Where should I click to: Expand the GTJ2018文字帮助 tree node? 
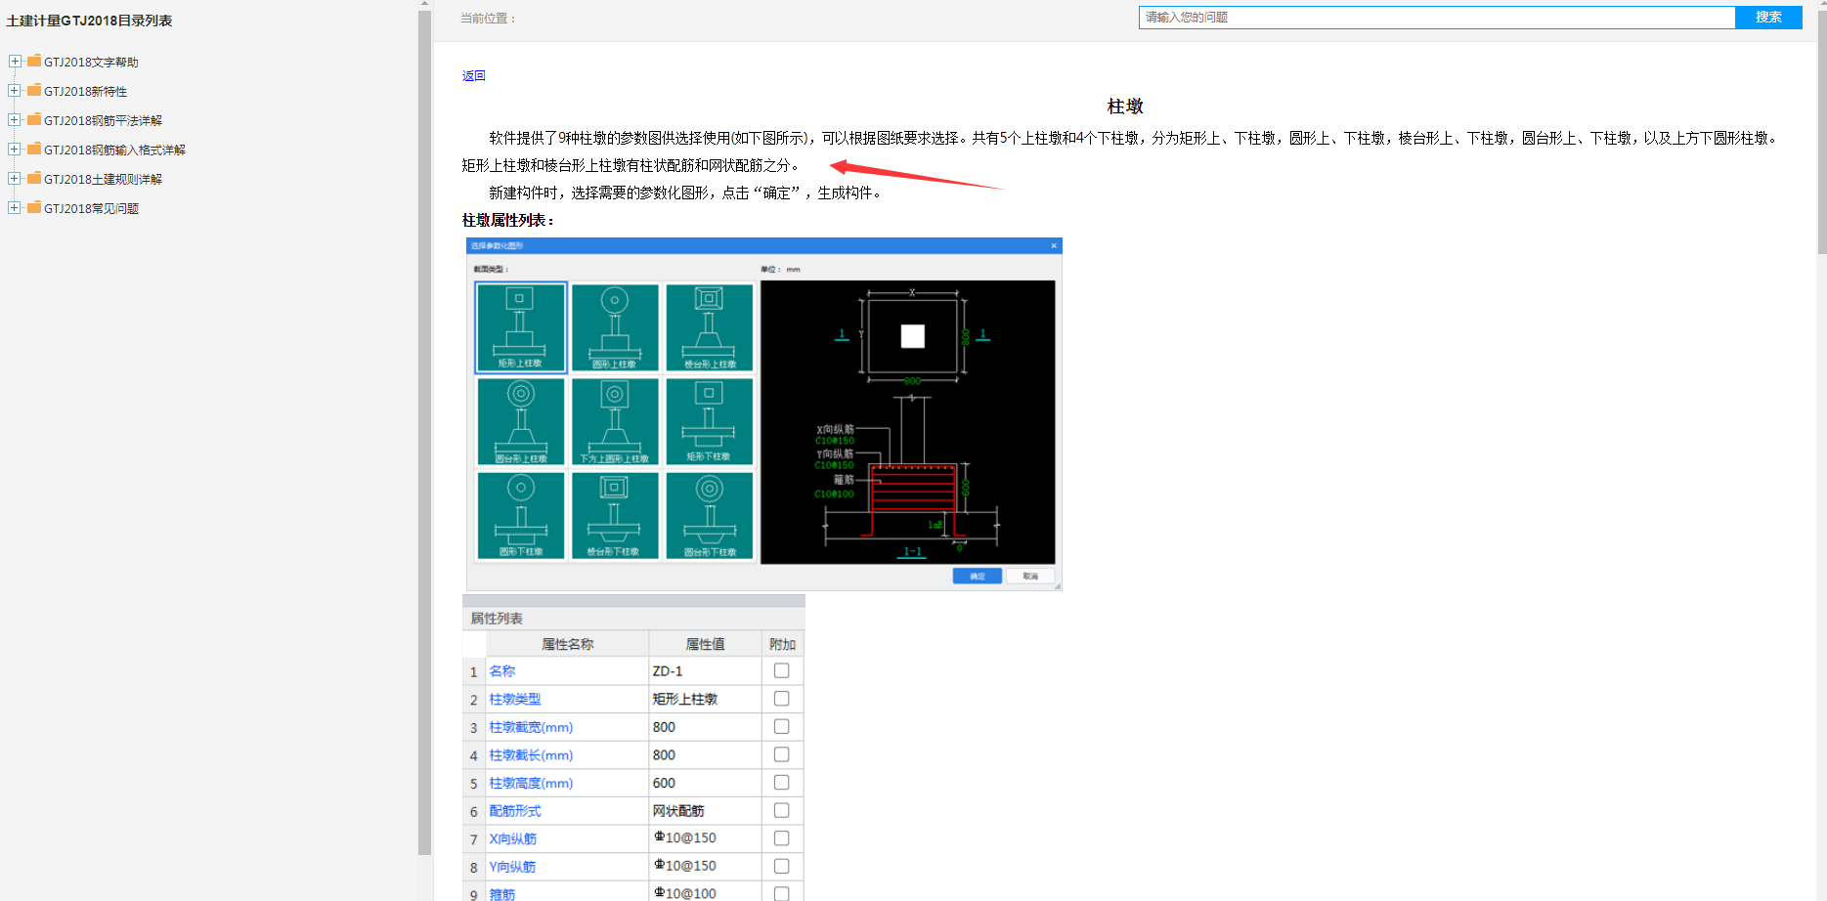(x=15, y=62)
